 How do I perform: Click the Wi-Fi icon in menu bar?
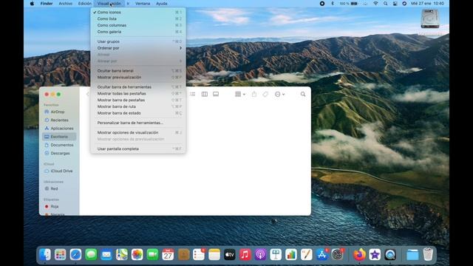[x=375, y=4]
